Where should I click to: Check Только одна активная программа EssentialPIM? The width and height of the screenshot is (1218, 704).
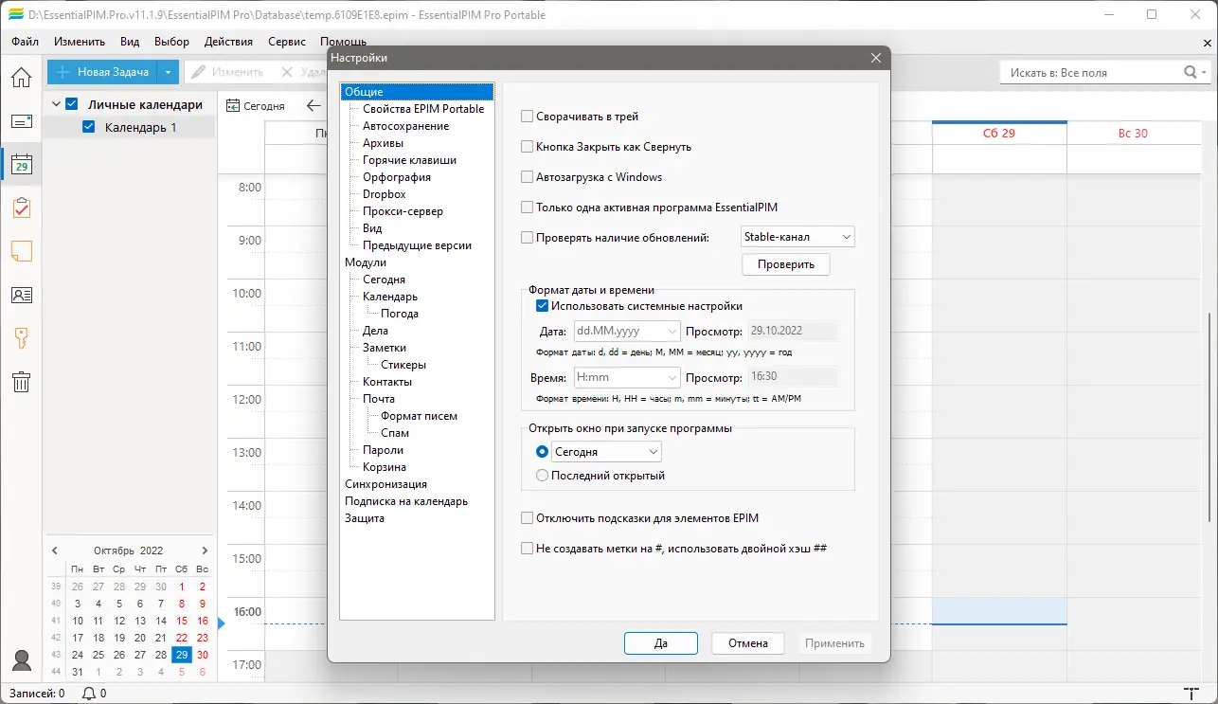[x=528, y=208]
